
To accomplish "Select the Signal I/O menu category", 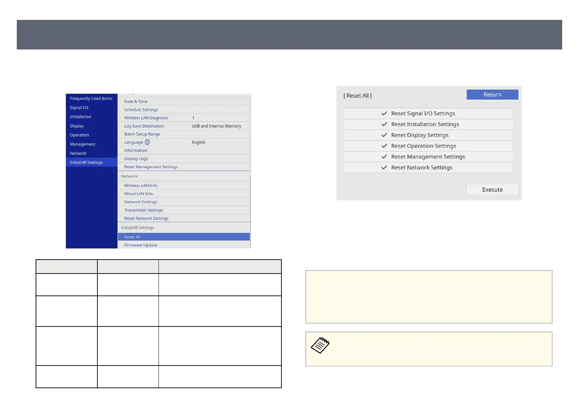I will 79,108.
